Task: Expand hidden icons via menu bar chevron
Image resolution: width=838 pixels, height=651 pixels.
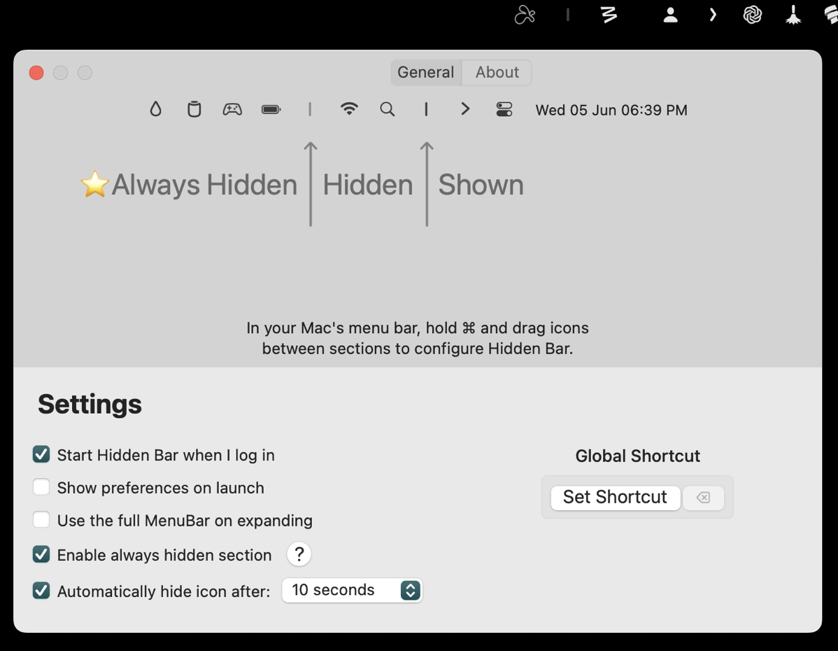Action: 712,15
